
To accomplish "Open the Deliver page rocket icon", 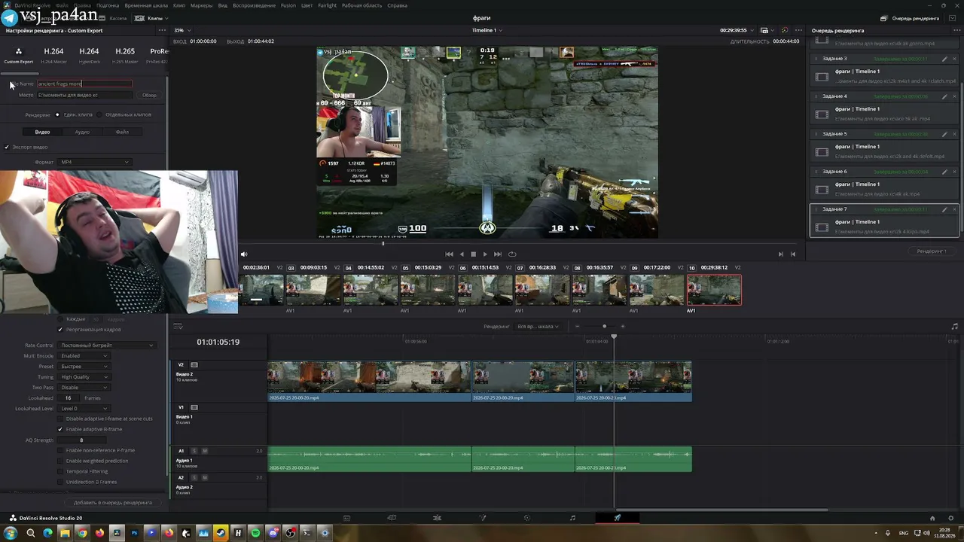I will (x=618, y=518).
